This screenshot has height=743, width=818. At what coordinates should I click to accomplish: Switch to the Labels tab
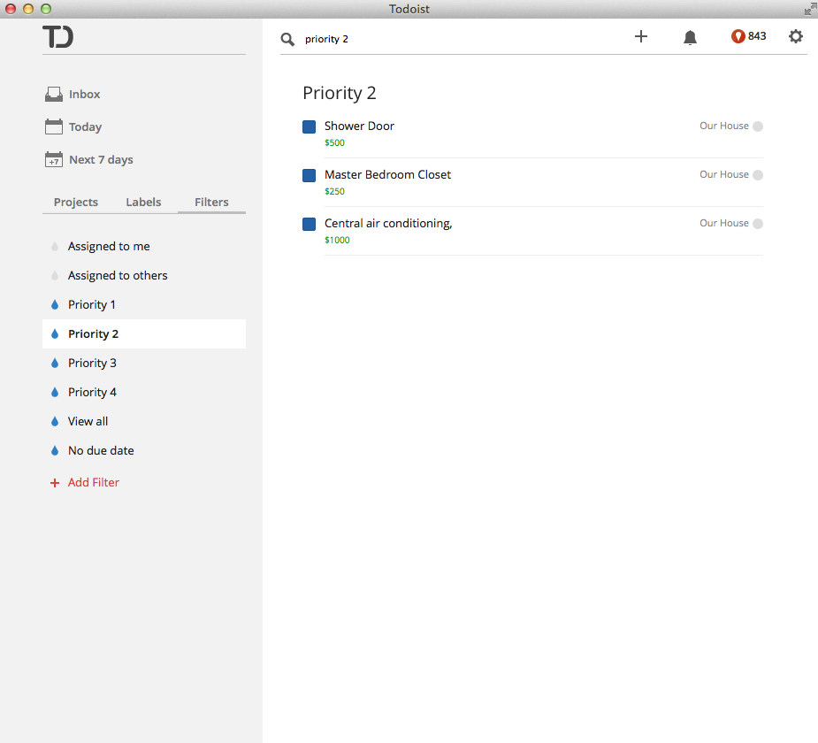(143, 203)
